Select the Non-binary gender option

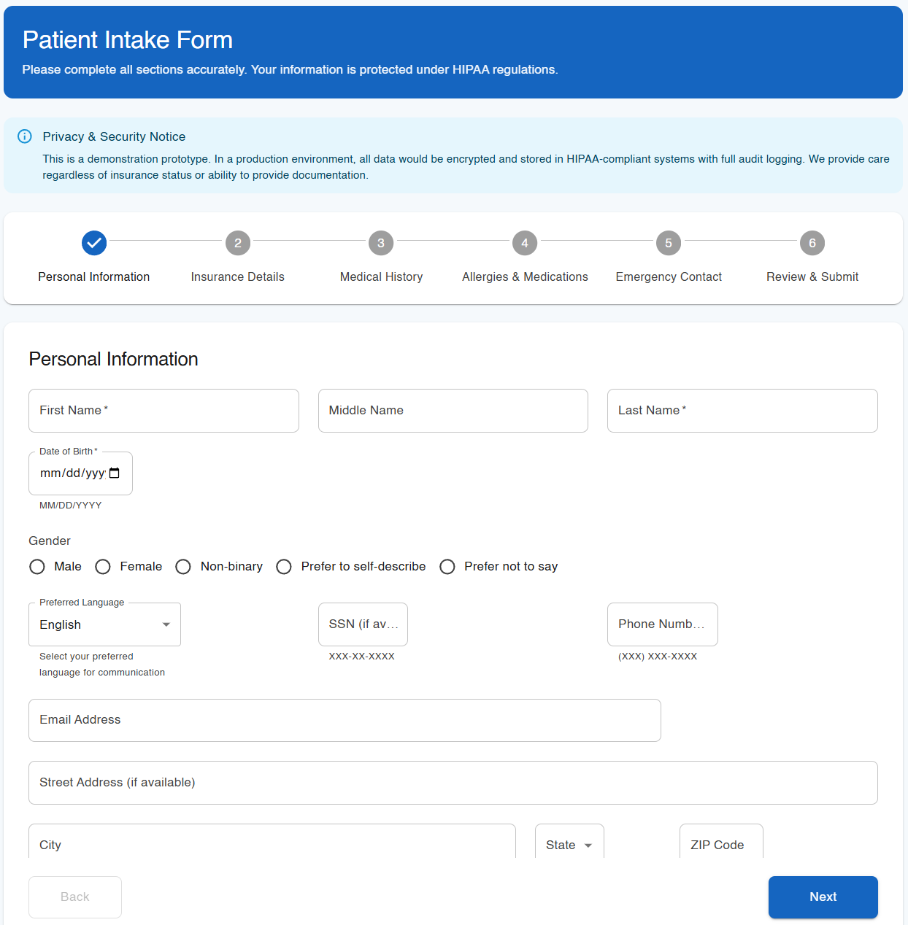click(x=183, y=566)
